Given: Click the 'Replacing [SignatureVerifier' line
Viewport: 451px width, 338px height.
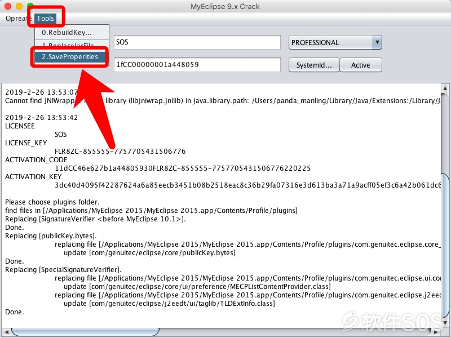Looking at the screenshot, I should coord(95,219).
